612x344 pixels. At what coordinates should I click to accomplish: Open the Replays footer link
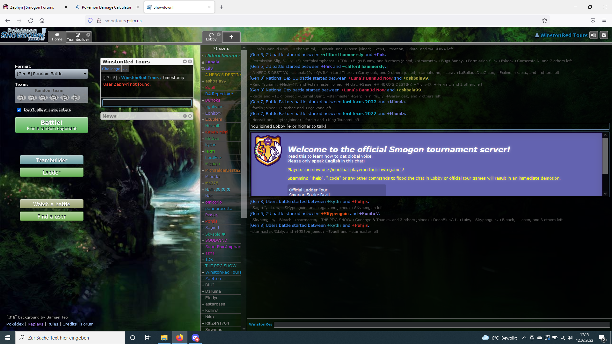point(35,324)
